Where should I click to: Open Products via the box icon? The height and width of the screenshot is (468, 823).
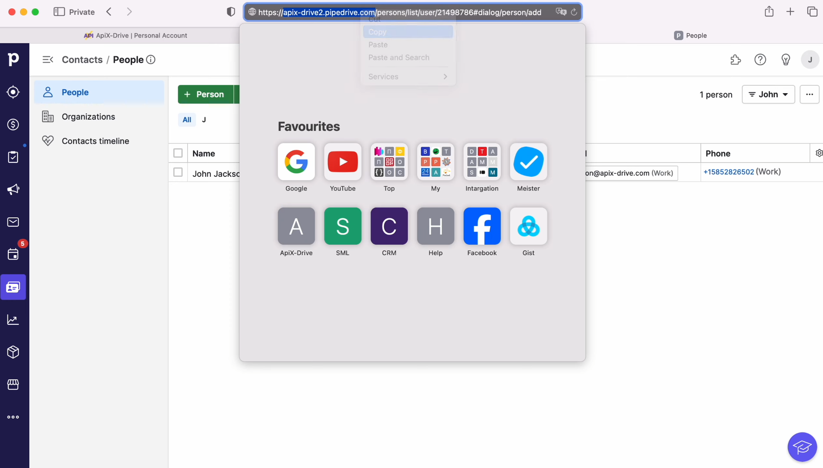tap(13, 352)
